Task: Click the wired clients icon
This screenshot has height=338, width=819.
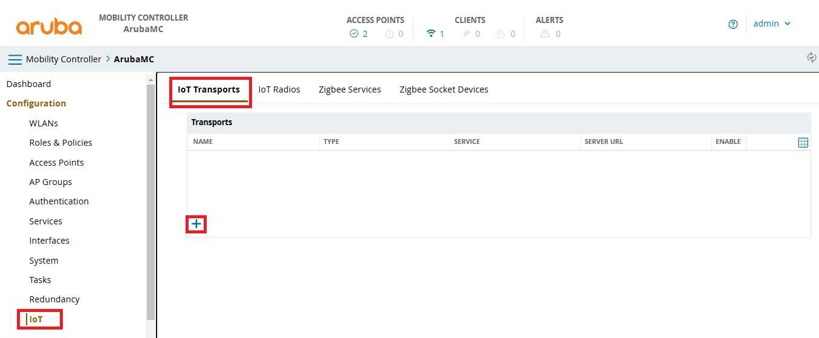Action: [467, 34]
